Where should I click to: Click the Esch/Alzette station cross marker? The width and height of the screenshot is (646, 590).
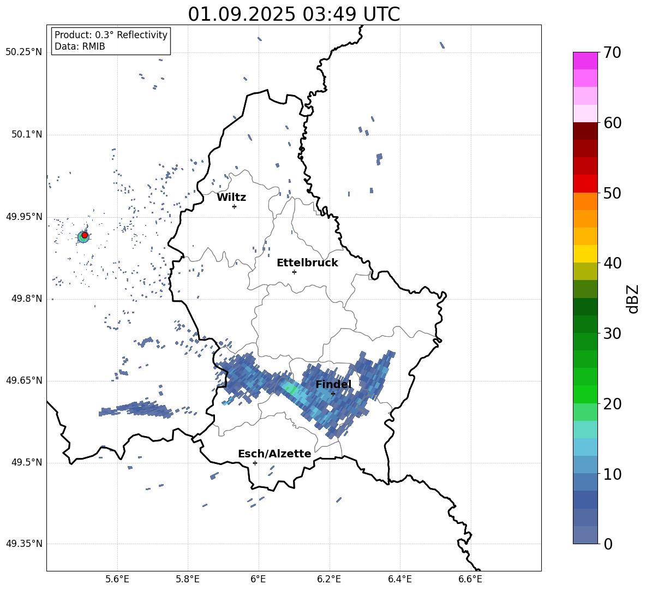click(255, 463)
